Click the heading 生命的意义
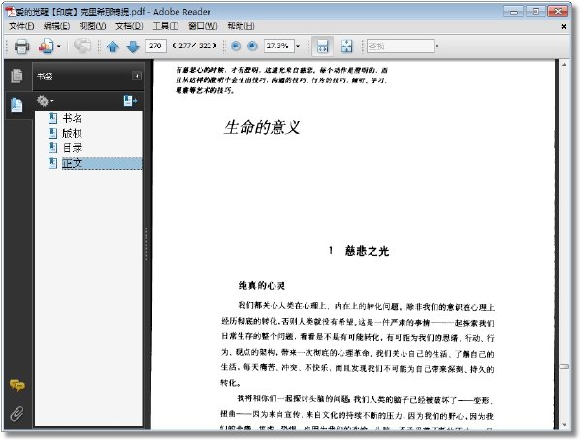This screenshot has height=442, width=582. tap(262, 127)
